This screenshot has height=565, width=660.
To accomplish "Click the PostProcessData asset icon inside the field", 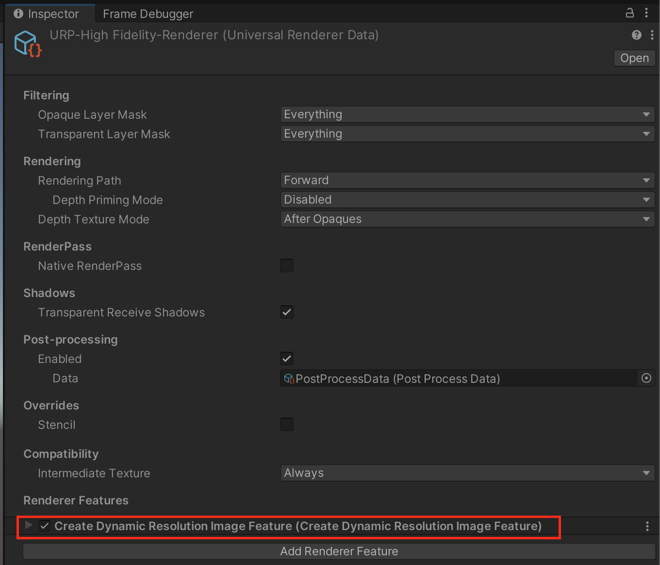I will pyautogui.click(x=289, y=378).
